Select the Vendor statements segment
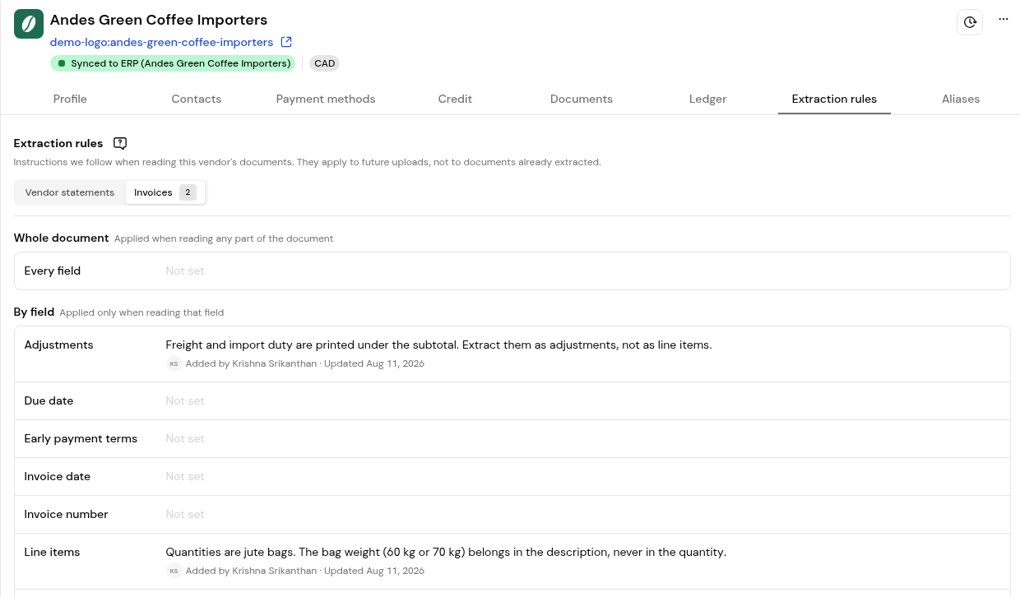Screen dimensions: 1020x597 point(70,192)
